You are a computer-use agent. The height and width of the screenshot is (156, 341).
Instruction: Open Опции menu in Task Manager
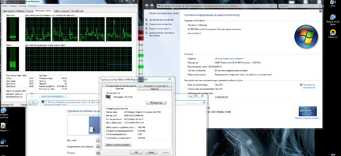pos(13,6)
